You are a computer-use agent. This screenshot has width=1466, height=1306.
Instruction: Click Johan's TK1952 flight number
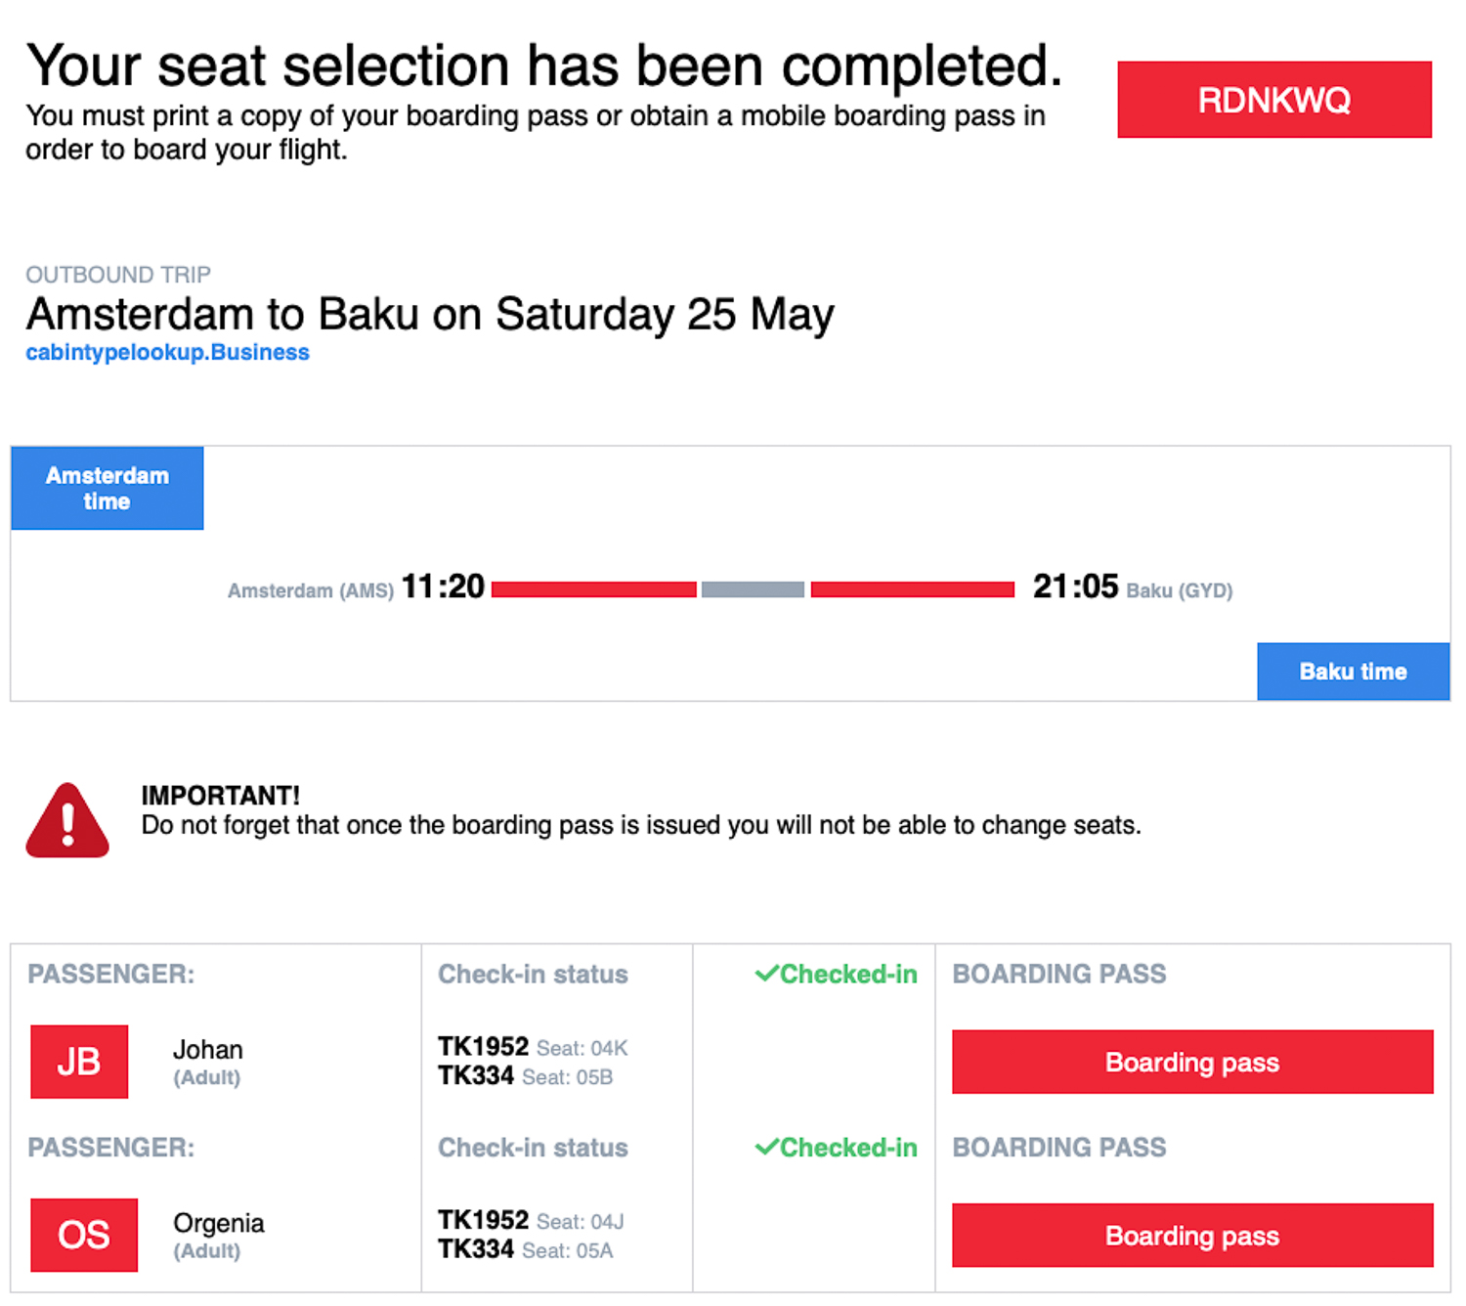click(x=483, y=1046)
